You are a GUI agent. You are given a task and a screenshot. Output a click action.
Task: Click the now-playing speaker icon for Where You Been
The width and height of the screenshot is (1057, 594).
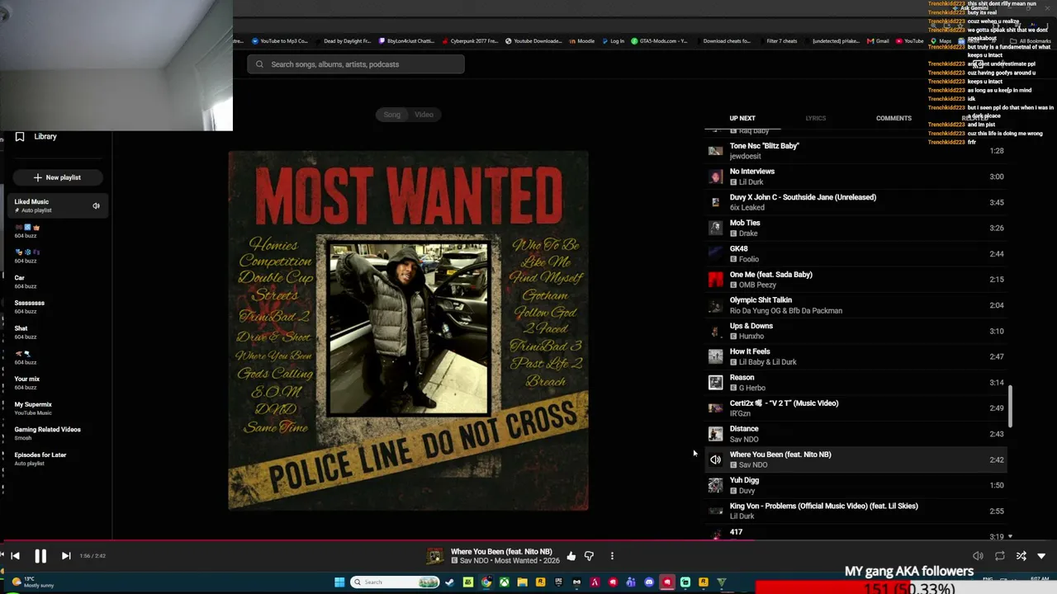(x=715, y=460)
